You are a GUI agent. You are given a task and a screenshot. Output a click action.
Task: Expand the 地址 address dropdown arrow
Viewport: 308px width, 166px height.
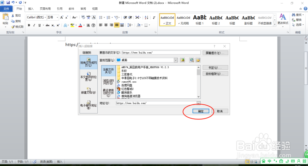tap(198, 103)
